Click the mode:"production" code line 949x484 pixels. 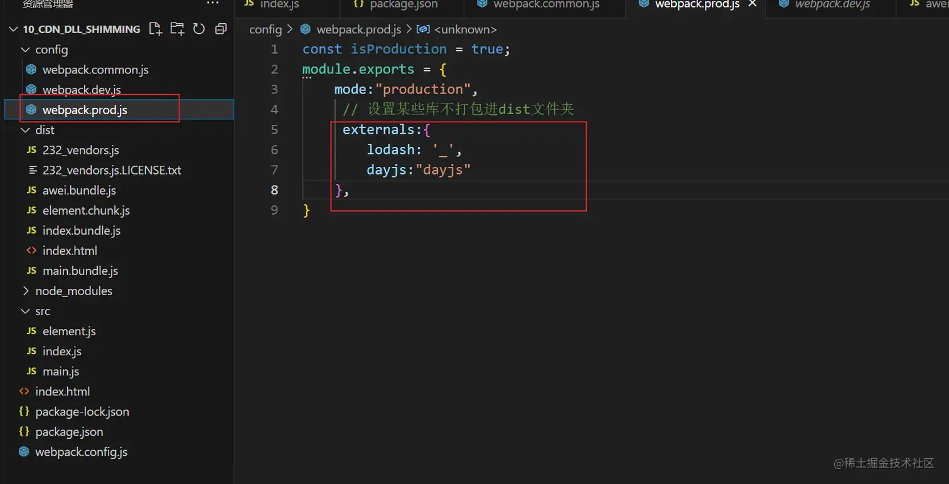tap(406, 89)
